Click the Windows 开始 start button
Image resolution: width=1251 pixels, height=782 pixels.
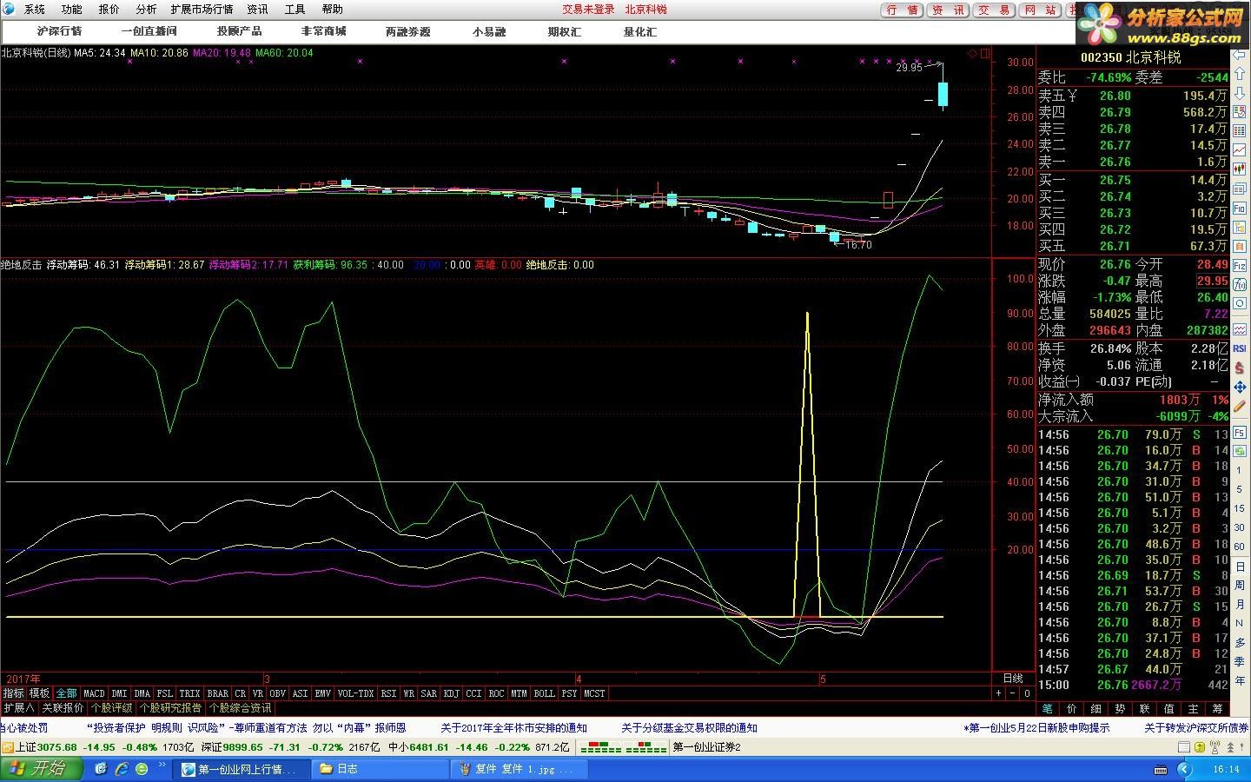(42, 769)
